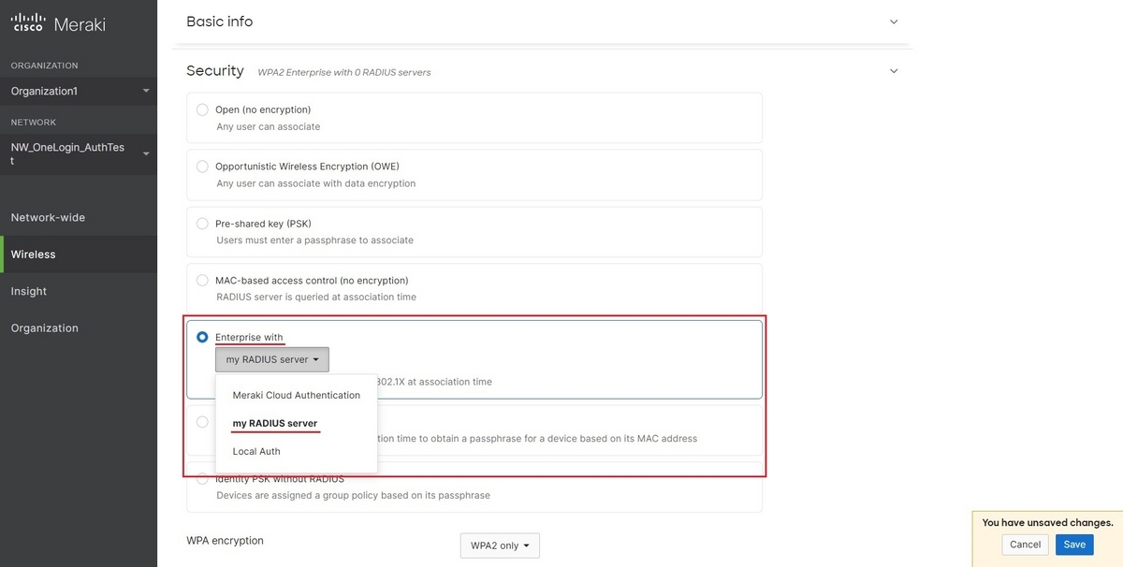
Task: Select Pre-shared key (PSK) radio button
Action: 202,224
